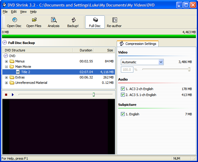This screenshot has height=162, width=198.
Task: Play the video preview
Action: [13, 95]
